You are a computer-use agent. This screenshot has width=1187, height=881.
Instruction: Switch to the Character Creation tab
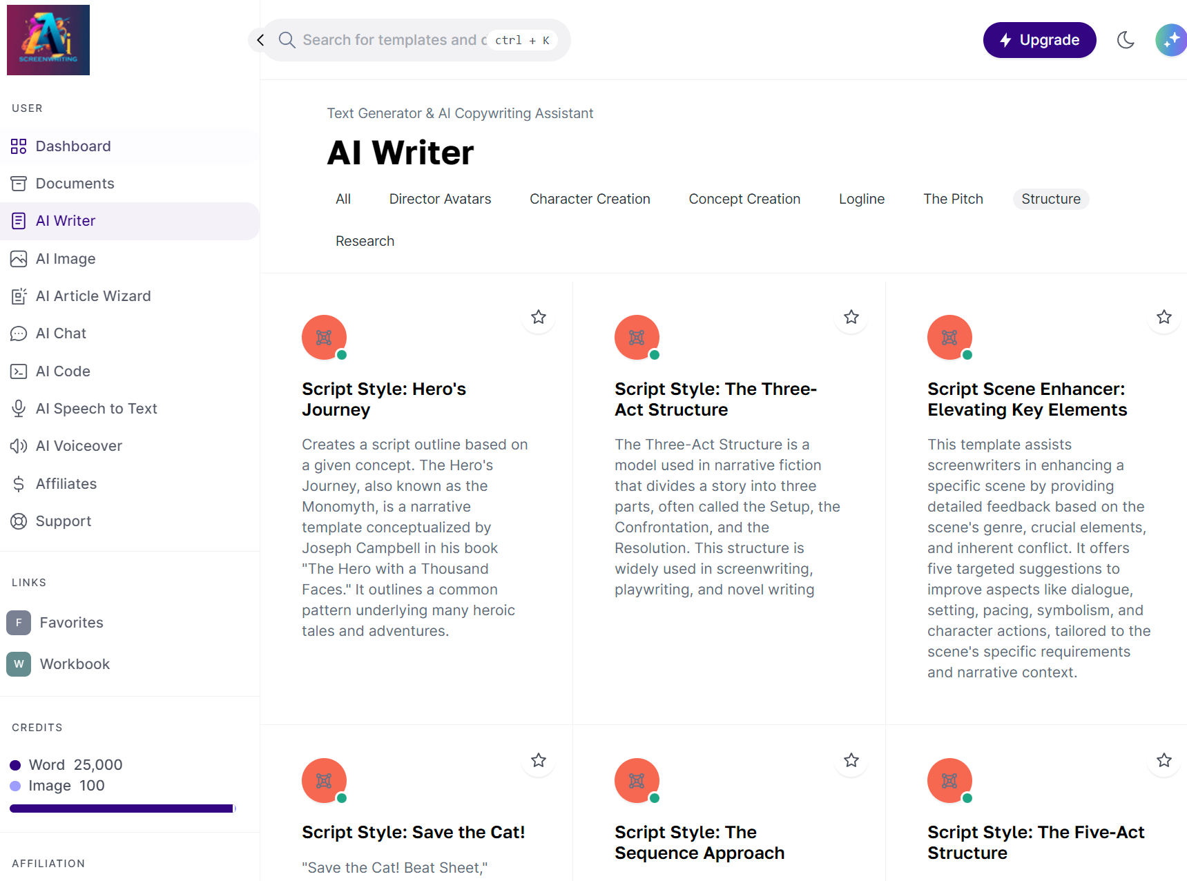(590, 199)
